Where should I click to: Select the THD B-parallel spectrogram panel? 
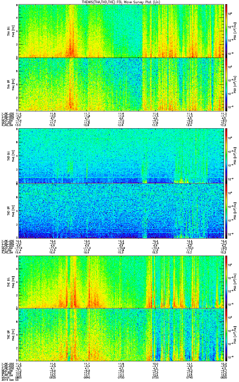click(x=120, y=210)
